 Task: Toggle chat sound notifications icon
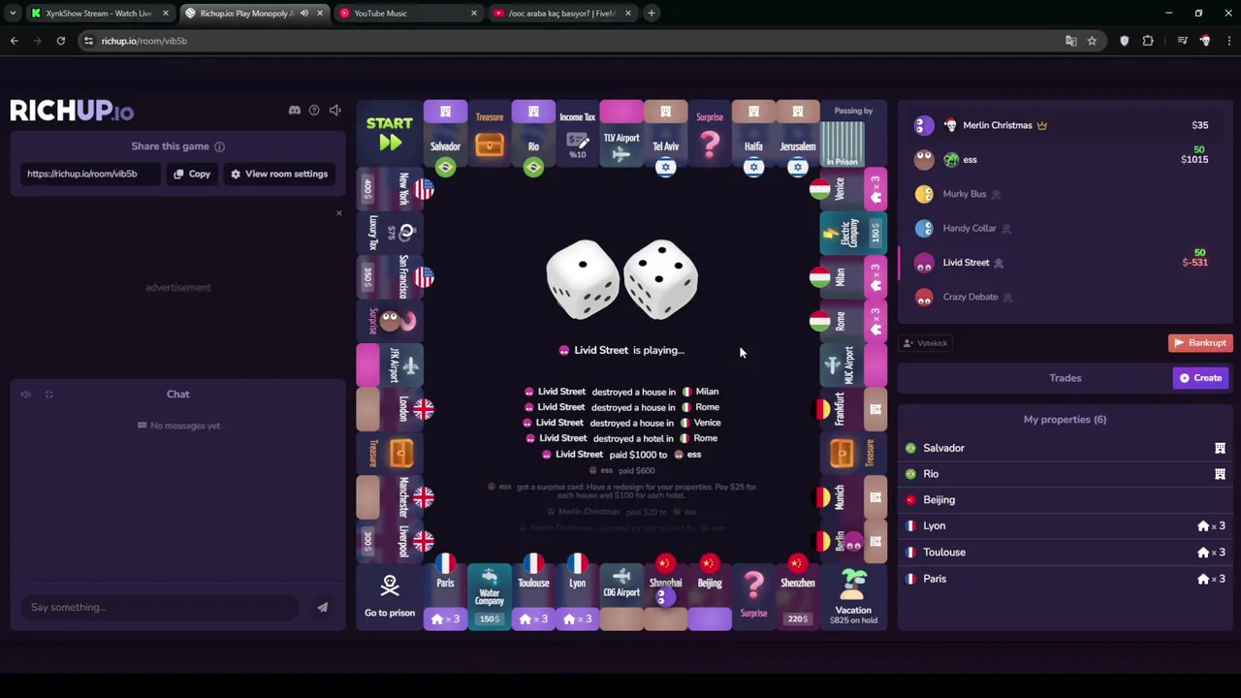[x=26, y=395]
